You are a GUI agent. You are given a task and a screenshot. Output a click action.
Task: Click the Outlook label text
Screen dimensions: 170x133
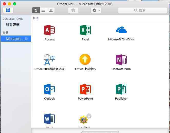tap(49, 99)
